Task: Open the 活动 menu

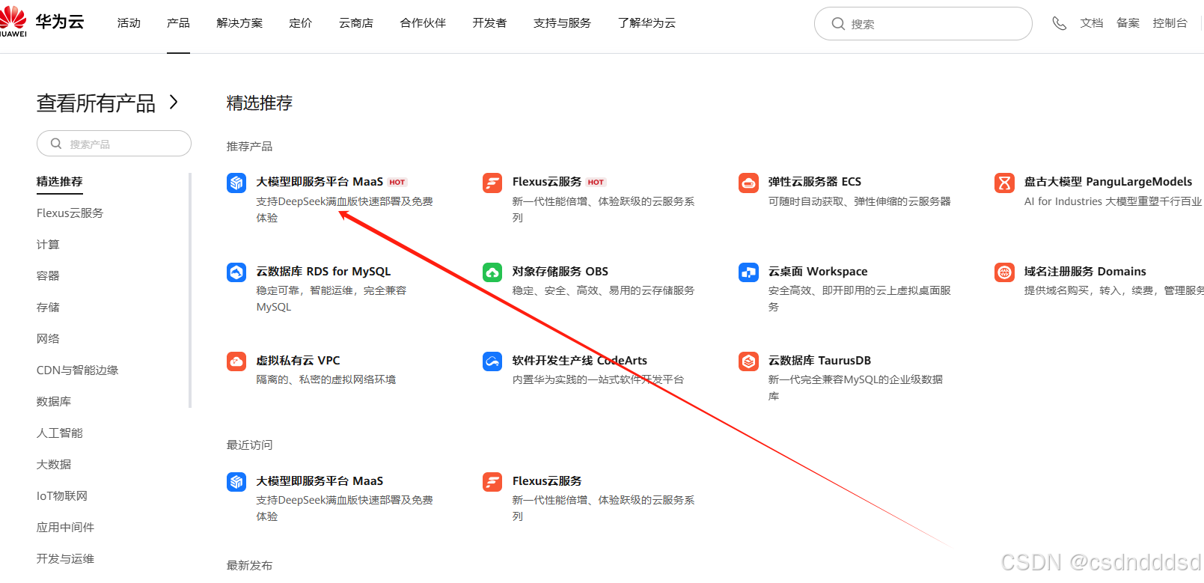Action: (129, 23)
